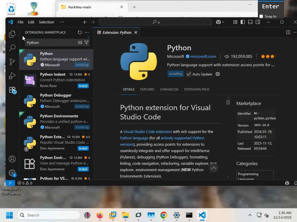This screenshot has height=222, width=297.
Task: Open the microsoft.com publisher link
Action: (203, 56)
